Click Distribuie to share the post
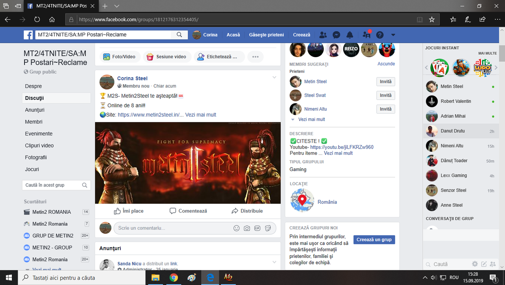The width and height of the screenshot is (505, 285). [x=247, y=211]
